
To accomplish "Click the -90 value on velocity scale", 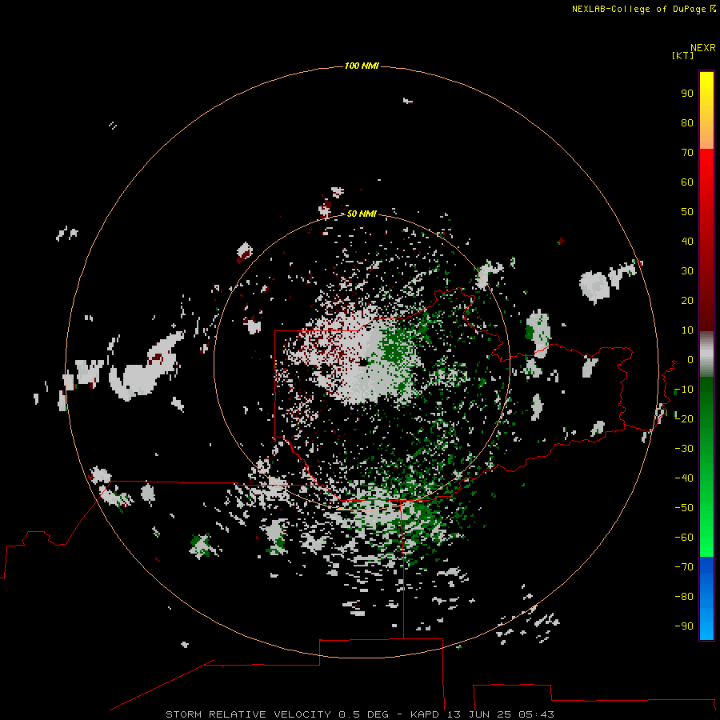I will tap(684, 626).
